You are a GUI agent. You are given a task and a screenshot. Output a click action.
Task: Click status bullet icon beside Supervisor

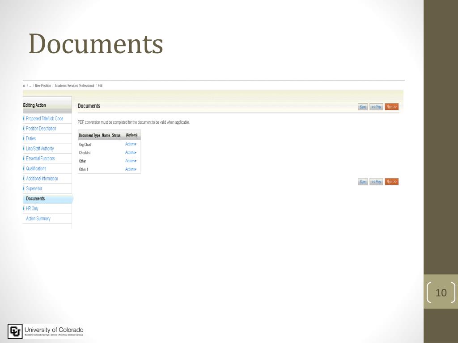click(x=23, y=188)
